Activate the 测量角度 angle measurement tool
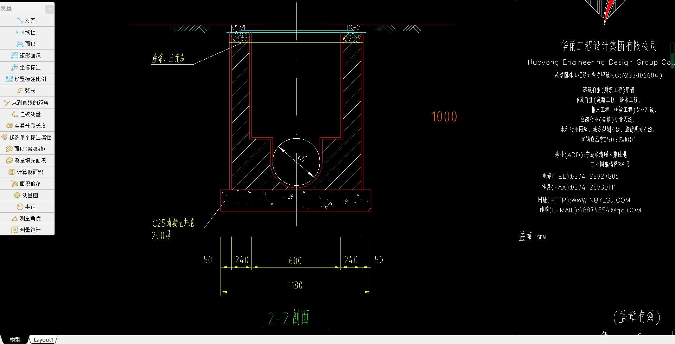The image size is (675, 344). [27, 218]
